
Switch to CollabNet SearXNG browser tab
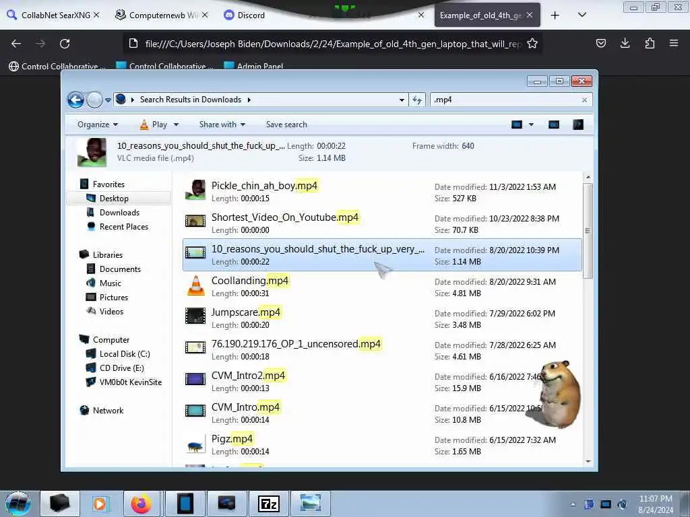(x=54, y=15)
